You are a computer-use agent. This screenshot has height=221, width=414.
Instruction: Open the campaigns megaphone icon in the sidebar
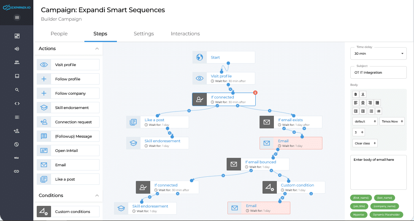[17, 49]
